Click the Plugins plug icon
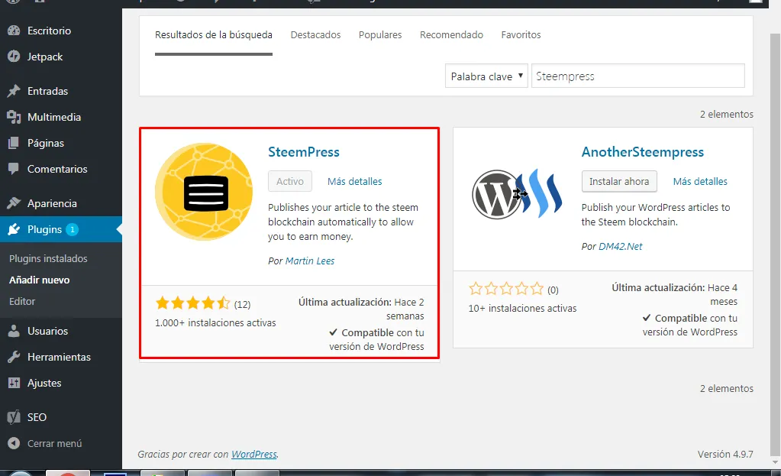Screen dimensions: 781x476 coord(14,229)
